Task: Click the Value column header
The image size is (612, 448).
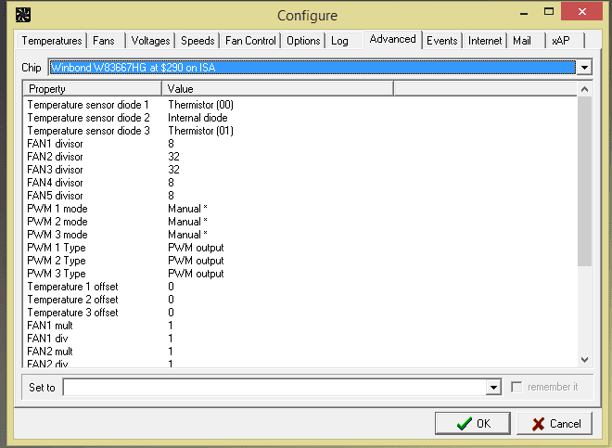Action: pos(277,89)
